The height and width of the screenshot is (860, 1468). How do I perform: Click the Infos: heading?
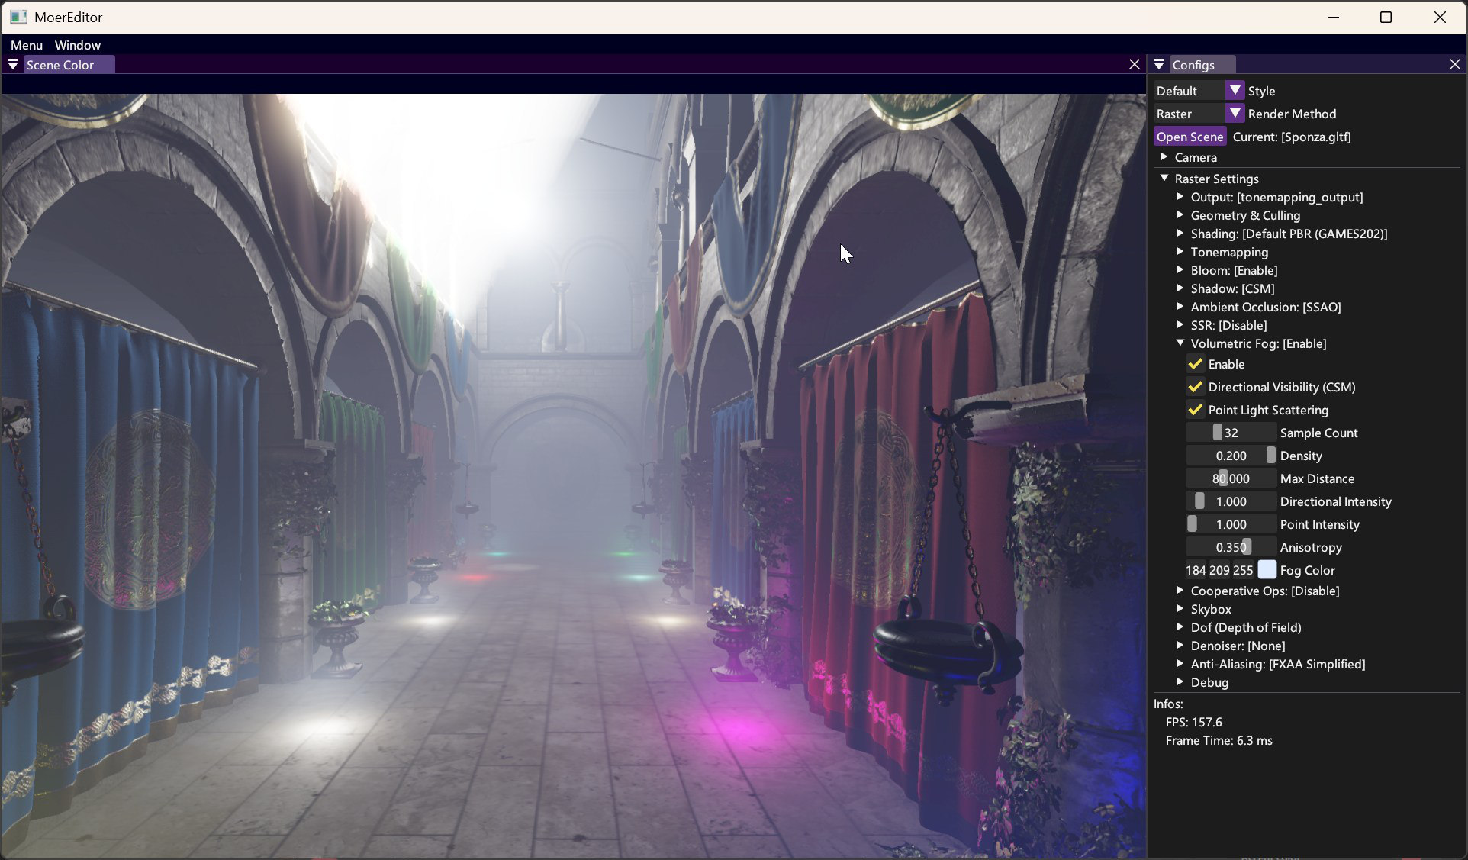coord(1168,704)
